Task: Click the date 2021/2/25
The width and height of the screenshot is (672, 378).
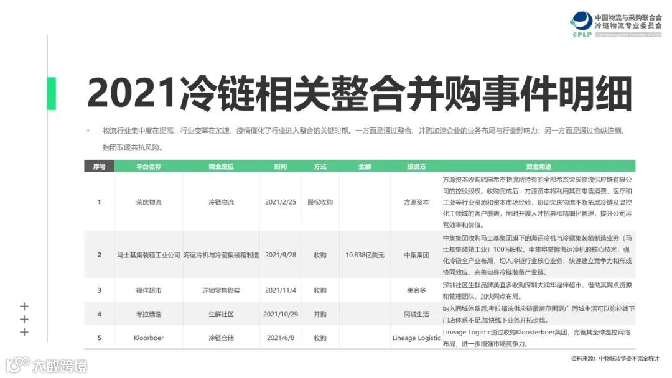Action: [x=280, y=202]
